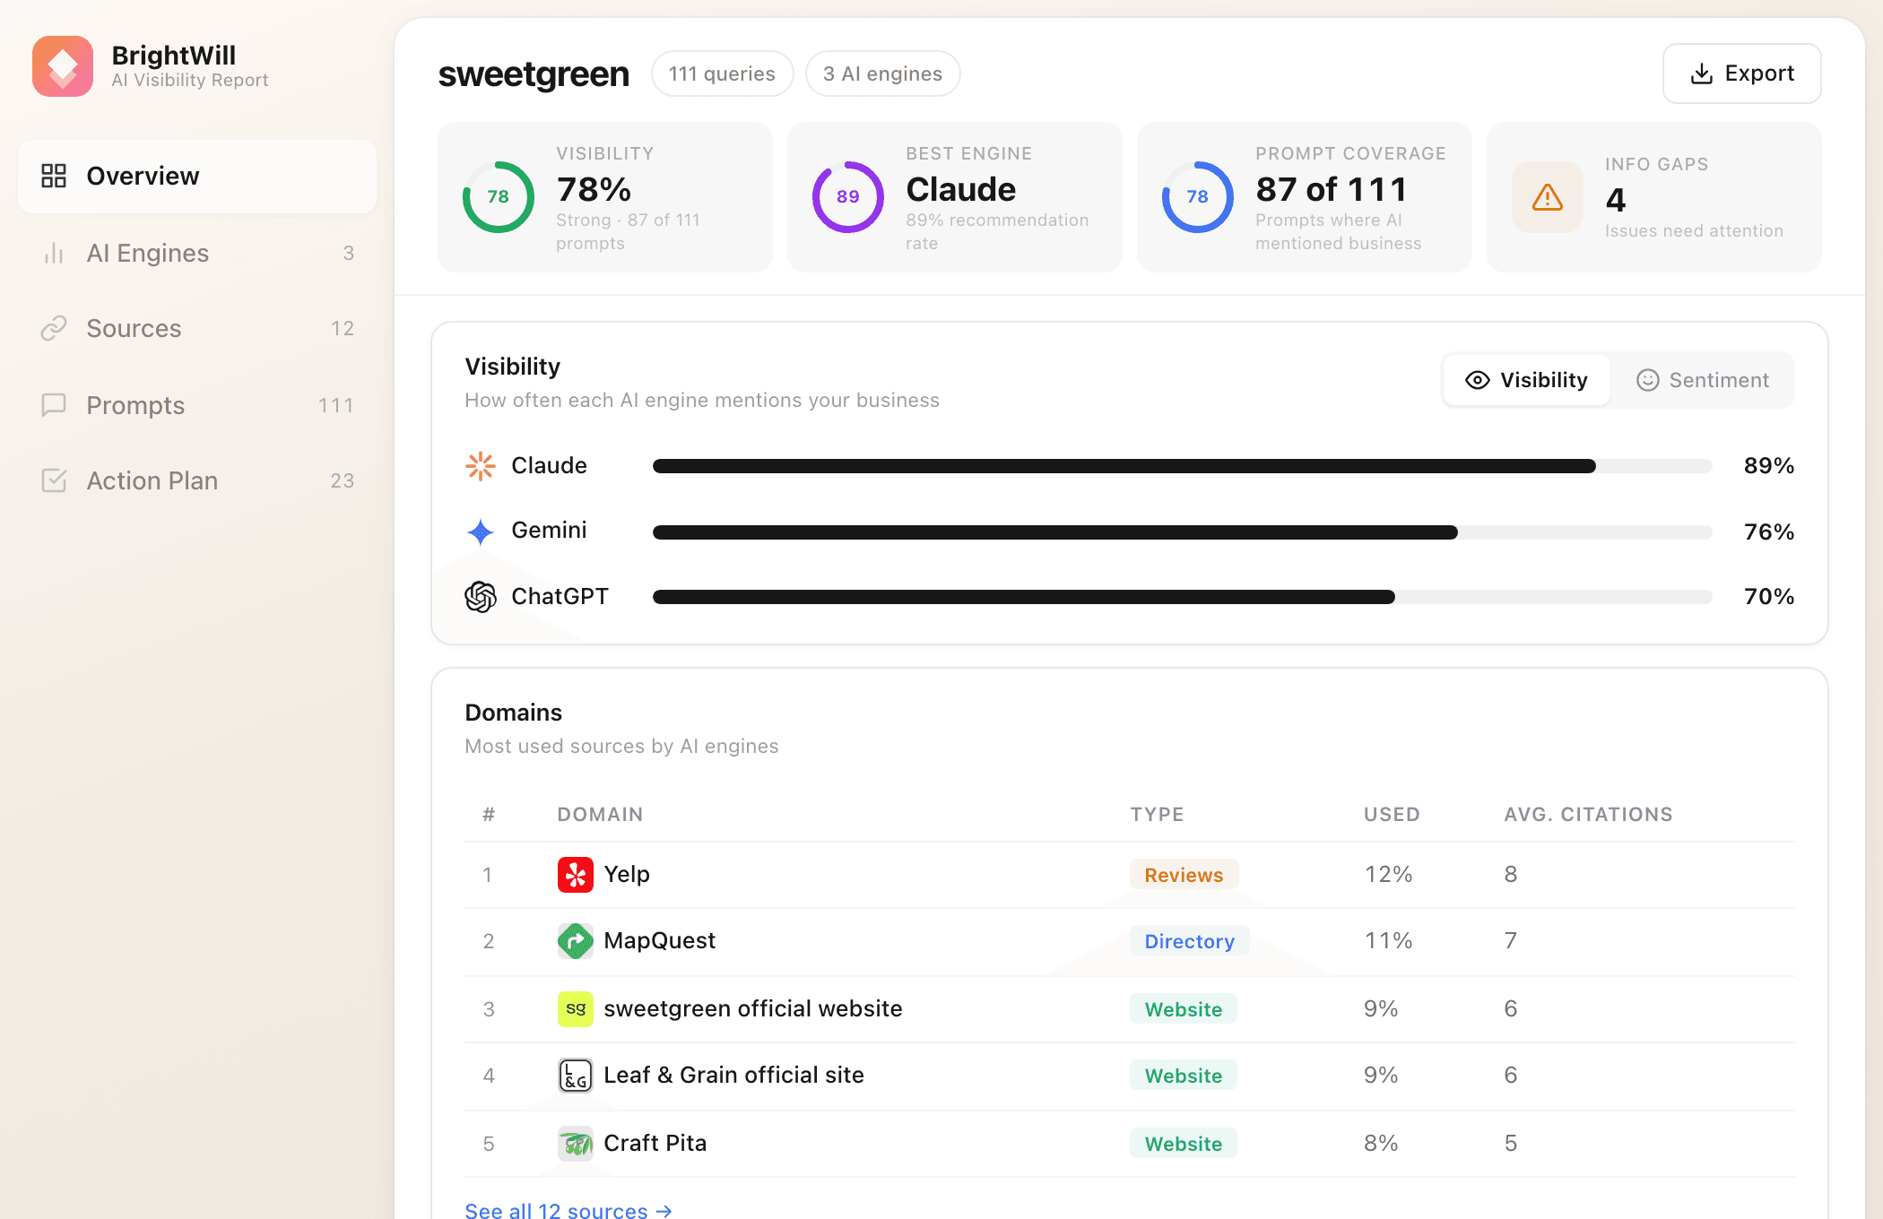Click the green 78 visibility ring

tap(499, 197)
